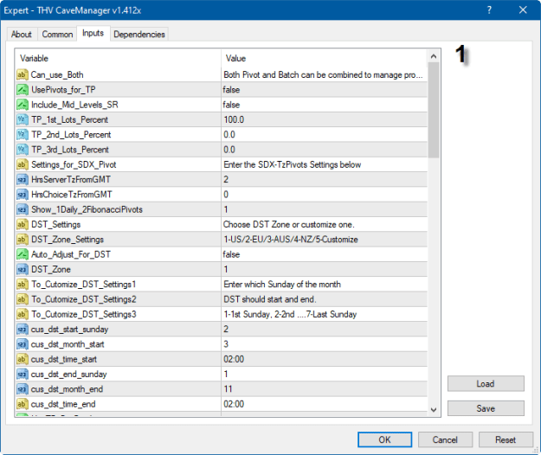This screenshot has height=455, width=541.
Task: Open the dialog help question mark
Action: (x=489, y=10)
